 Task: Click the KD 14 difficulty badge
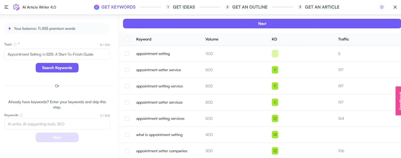pos(275,135)
